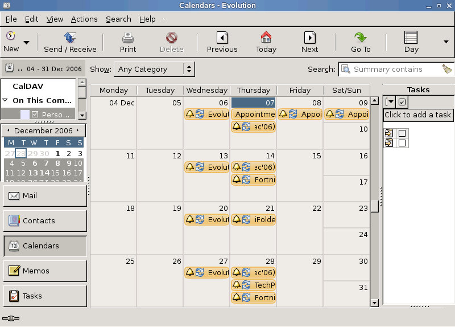Collapse the On This Computer tree group
Screen dimensions: 455x327
tap(5, 100)
